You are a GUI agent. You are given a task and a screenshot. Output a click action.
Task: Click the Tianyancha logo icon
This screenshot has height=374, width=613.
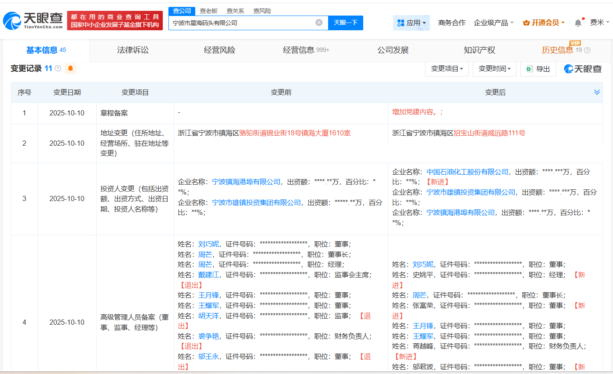click(x=13, y=20)
